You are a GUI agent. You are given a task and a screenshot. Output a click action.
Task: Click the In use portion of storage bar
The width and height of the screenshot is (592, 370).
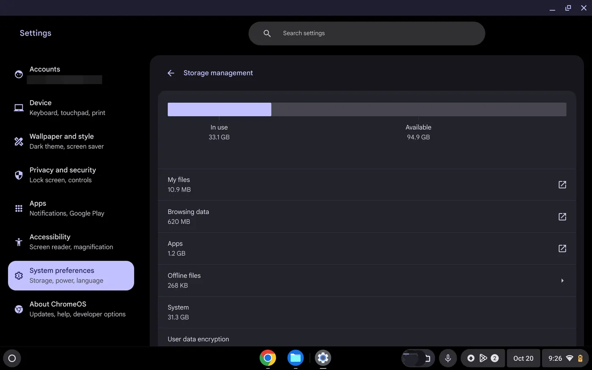(x=219, y=110)
